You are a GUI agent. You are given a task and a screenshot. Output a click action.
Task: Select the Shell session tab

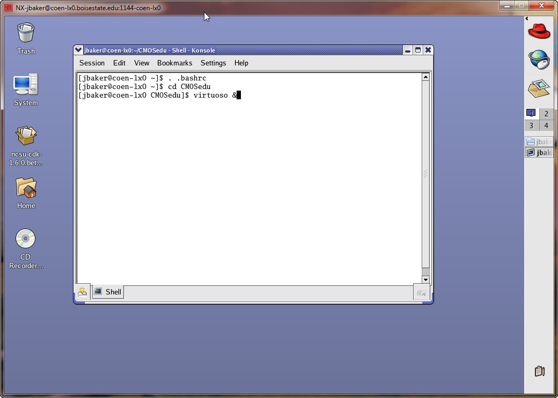pyautogui.click(x=108, y=292)
